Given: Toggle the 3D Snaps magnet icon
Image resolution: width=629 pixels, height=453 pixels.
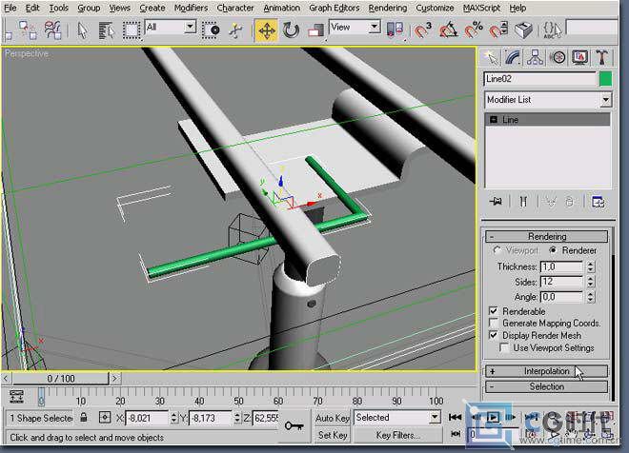Looking at the screenshot, I should pos(422,30).
